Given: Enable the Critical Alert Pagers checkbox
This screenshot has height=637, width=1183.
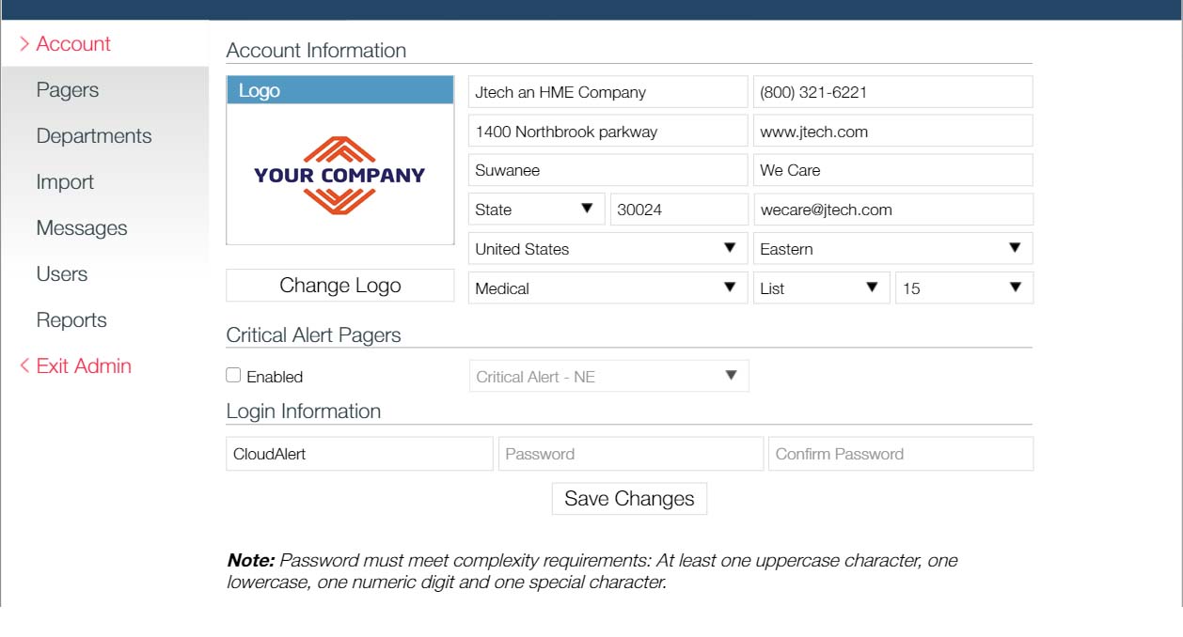Looking at the screenshot, I should (234, 376).
